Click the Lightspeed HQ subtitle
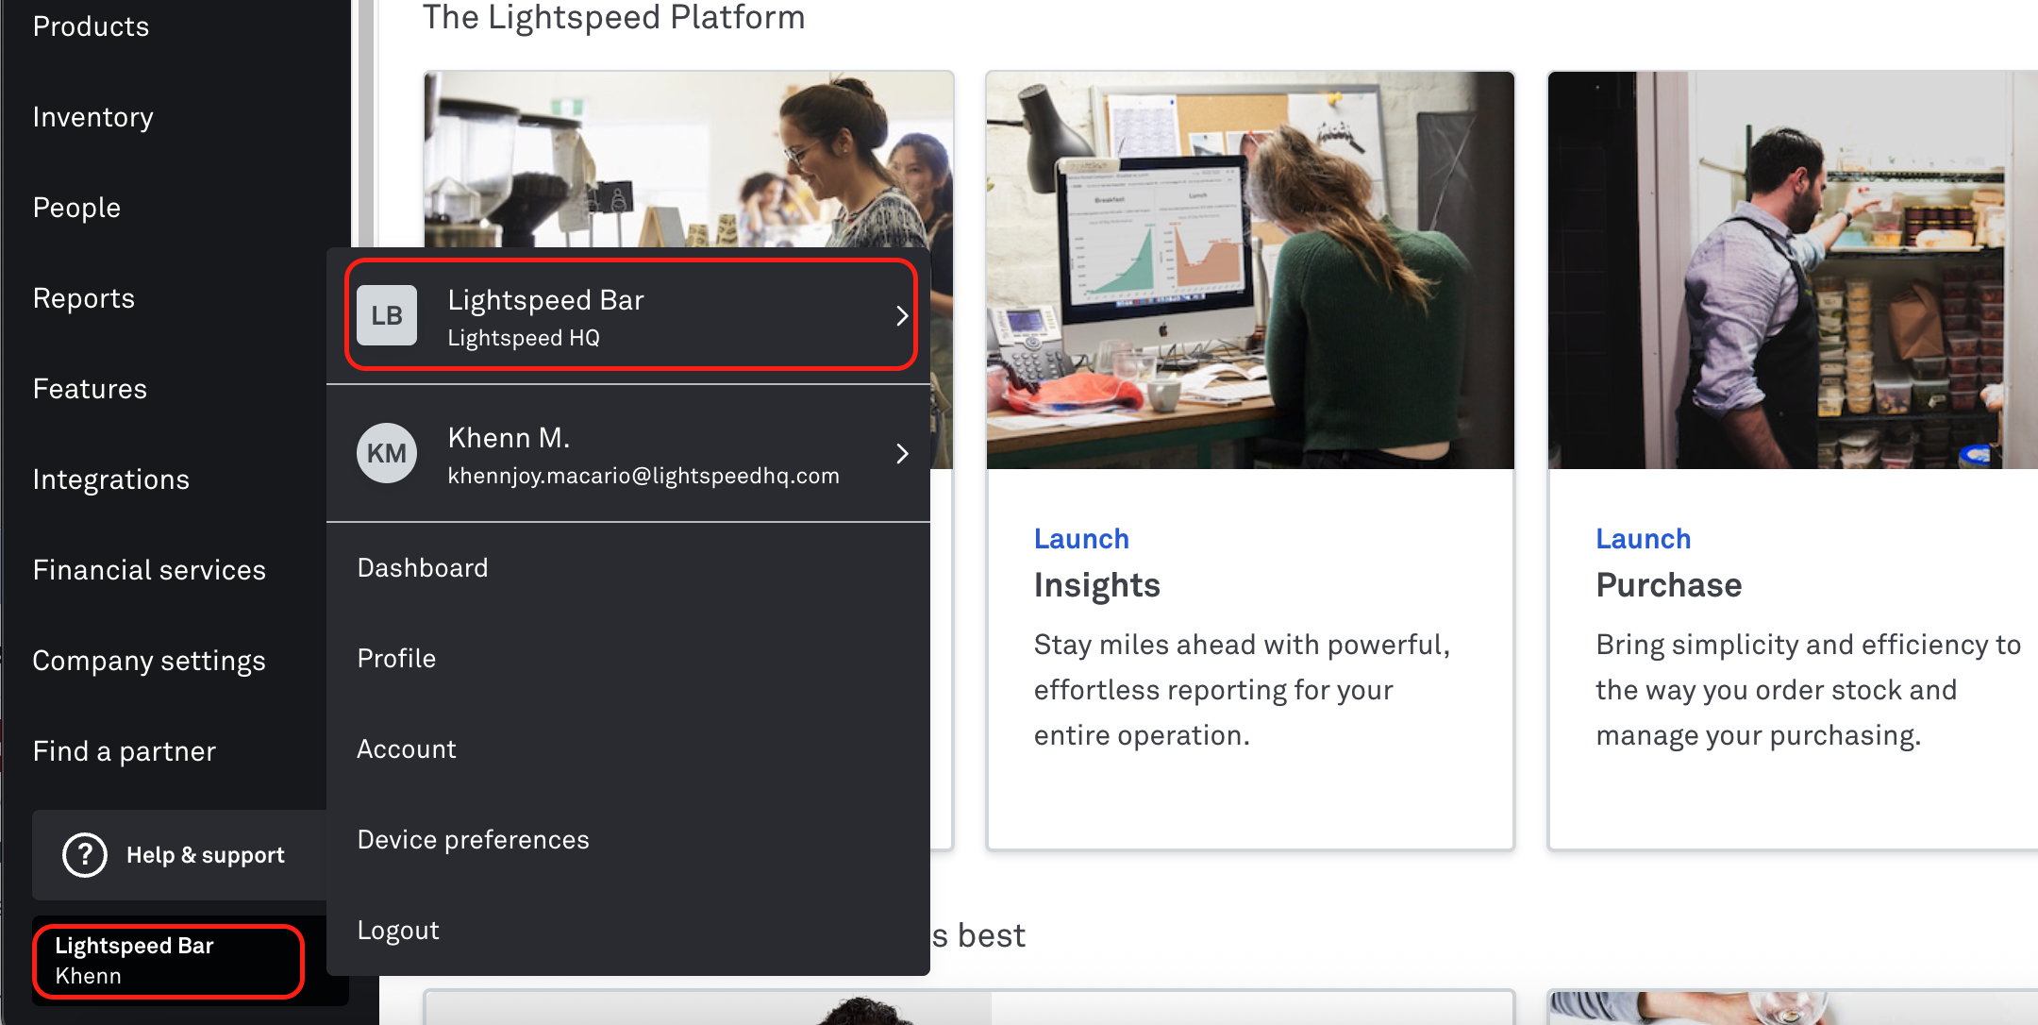The width and height of the screenshot is (2038, 1025). (524, 338)
